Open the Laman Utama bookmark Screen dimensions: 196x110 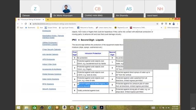click(x=104, y=28)
